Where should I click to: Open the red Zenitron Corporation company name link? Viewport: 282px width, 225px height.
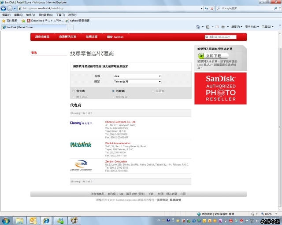[116, 162]
